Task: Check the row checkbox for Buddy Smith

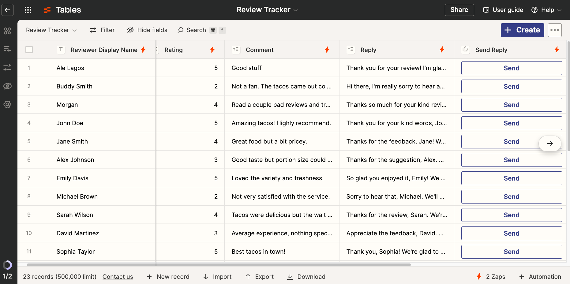Action: [x=29, y=86]
